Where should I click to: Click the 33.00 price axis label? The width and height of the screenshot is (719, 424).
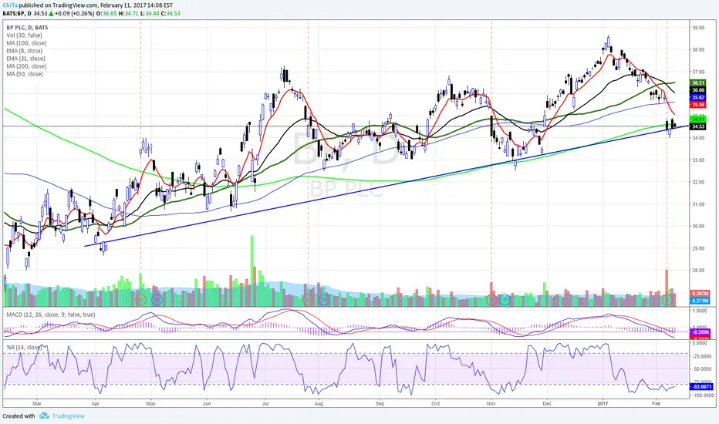click(x=698, y=160)
